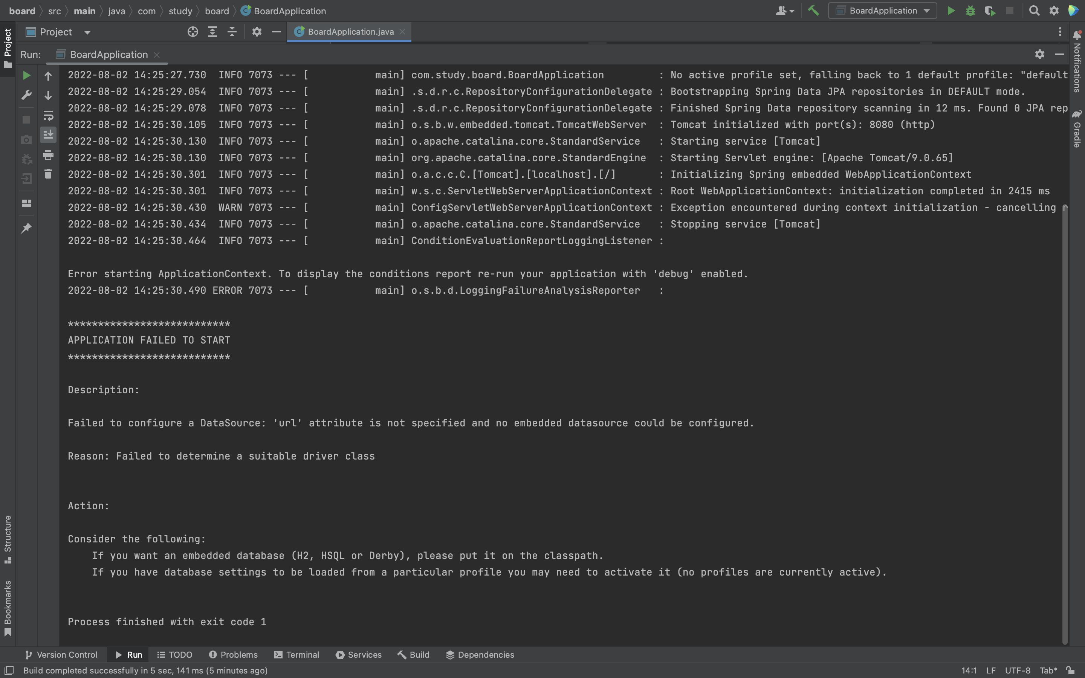
Task: Open Version Control tool window
Action: tap(61, 655)
